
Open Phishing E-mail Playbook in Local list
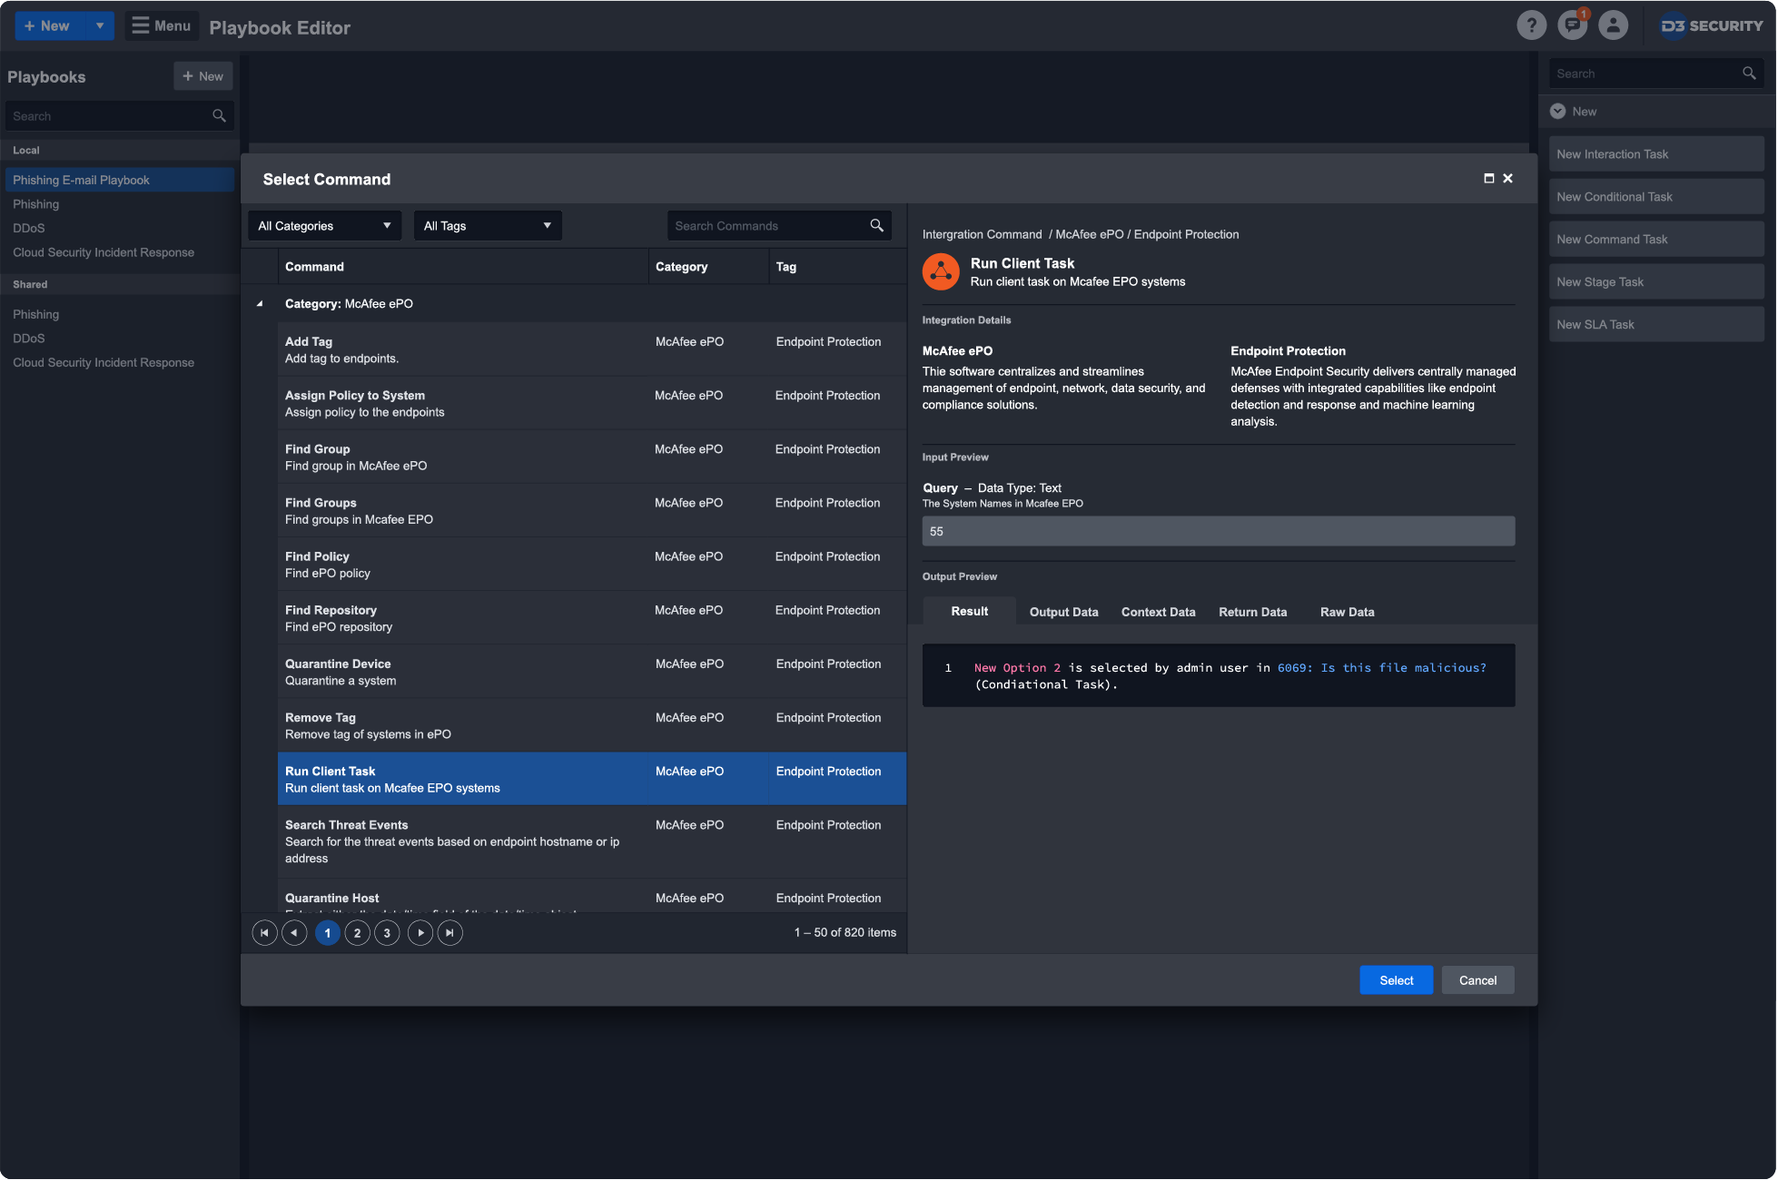click(x=119, y=180)
